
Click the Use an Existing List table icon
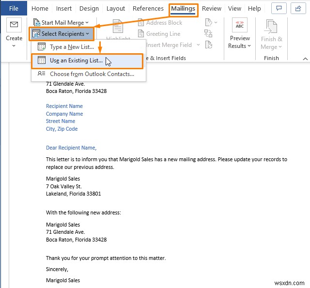[x=42, y=60]
